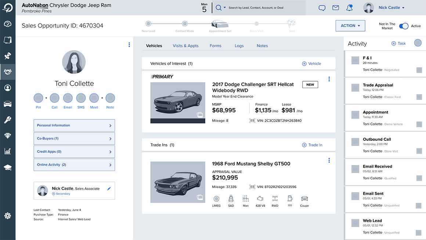The width and height of the screenshot is (426, 240).
Task: Open customer profile three-dot menu
Action: coord(129,45)
